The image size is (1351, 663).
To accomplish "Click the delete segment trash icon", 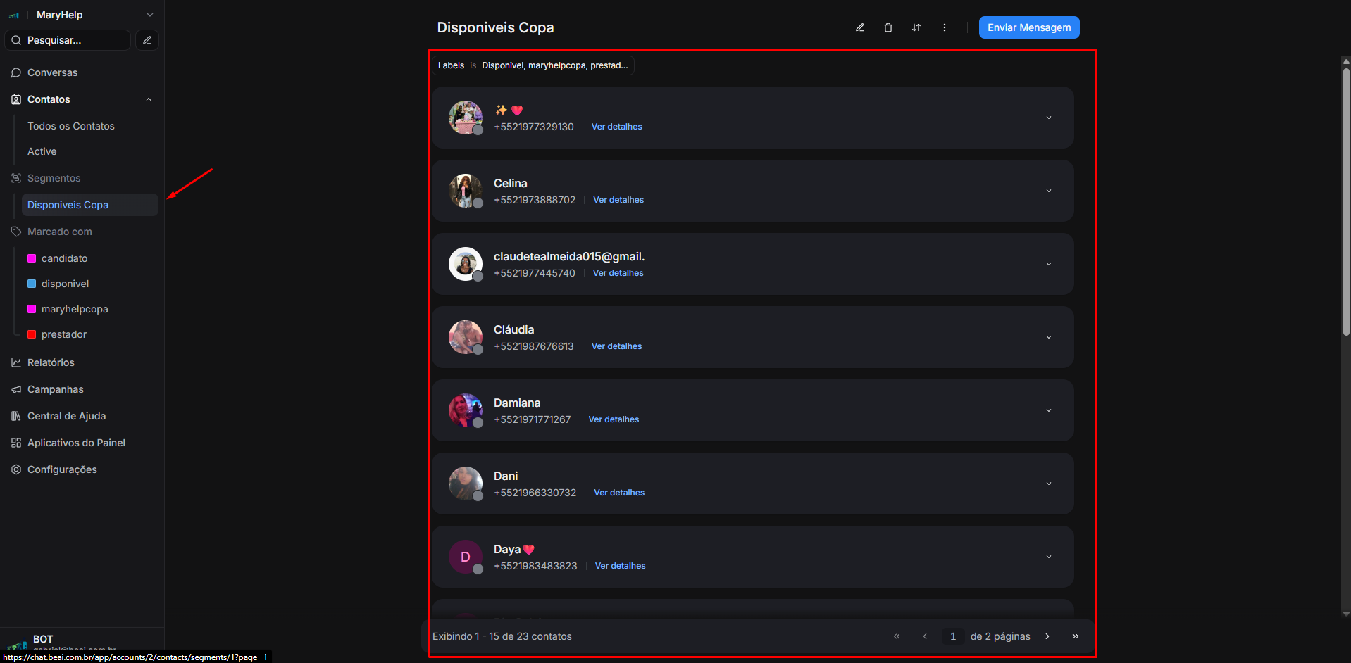I will tap(888, 27).
